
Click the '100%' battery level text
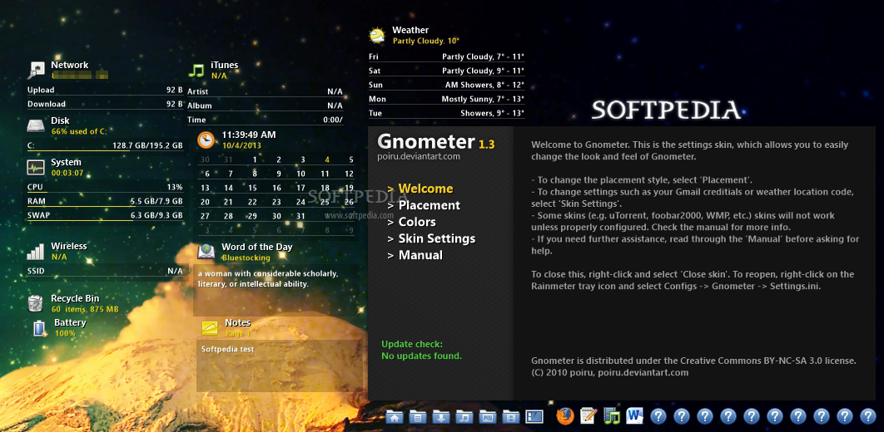(65, 334)
